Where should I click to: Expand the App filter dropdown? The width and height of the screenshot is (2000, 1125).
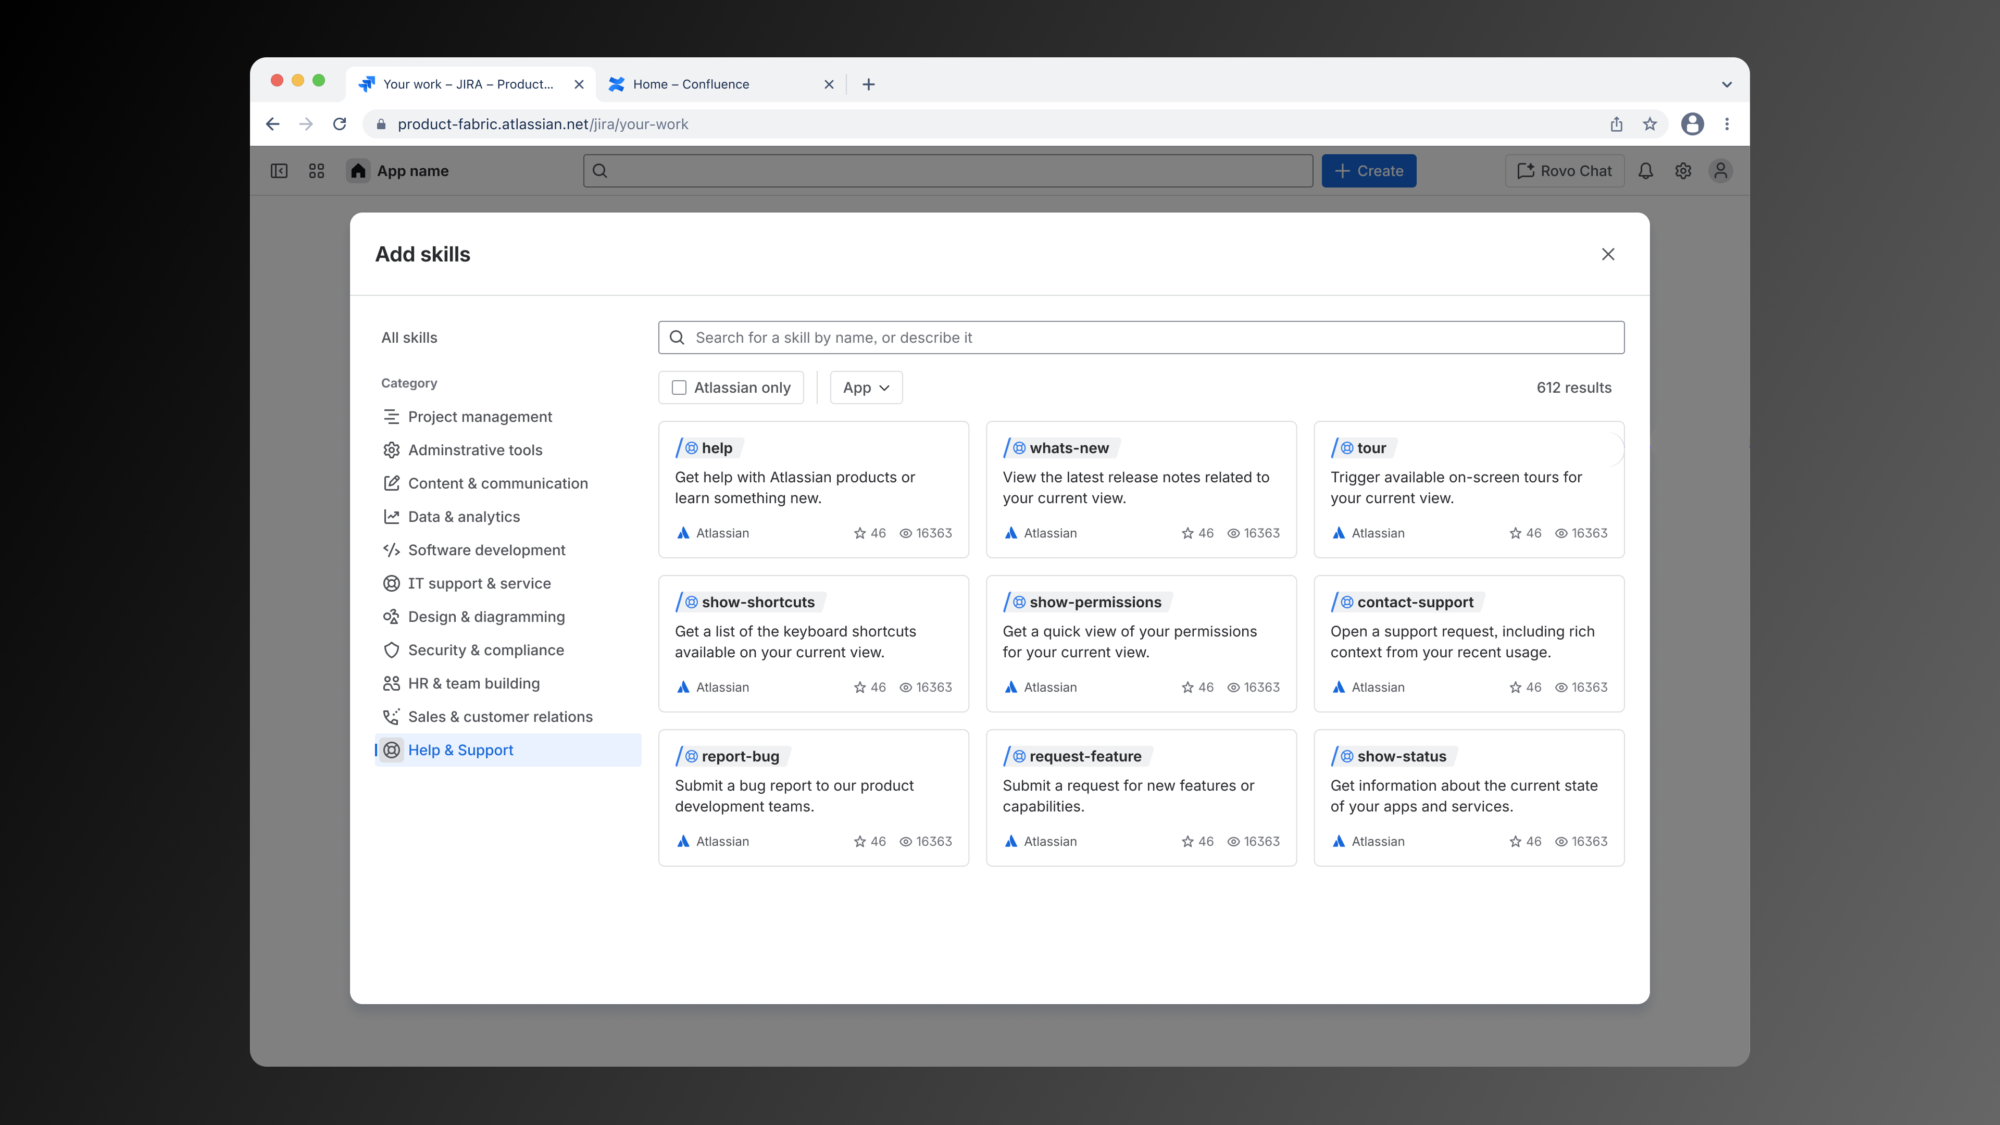point(866,387)
